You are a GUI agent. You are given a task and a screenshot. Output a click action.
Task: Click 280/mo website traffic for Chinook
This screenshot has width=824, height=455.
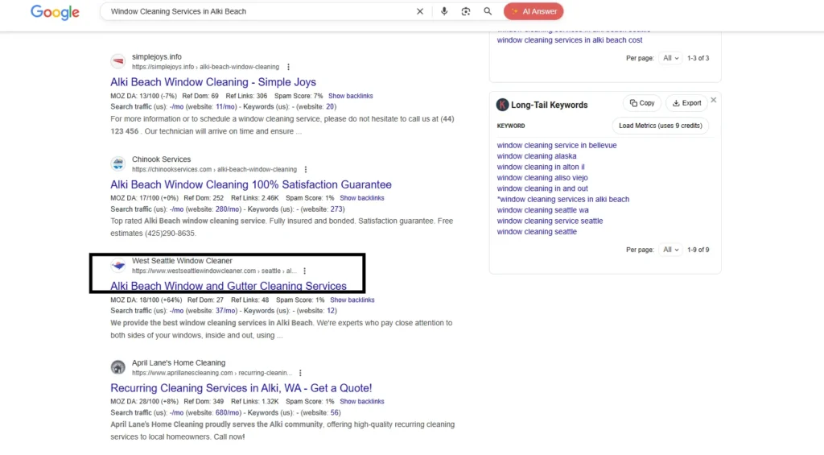[x=228, y=209]
